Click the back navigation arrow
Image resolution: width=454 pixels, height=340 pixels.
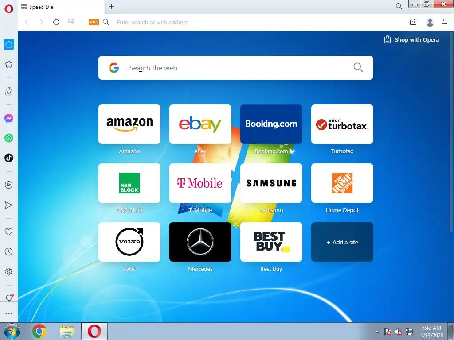[27, 22]
